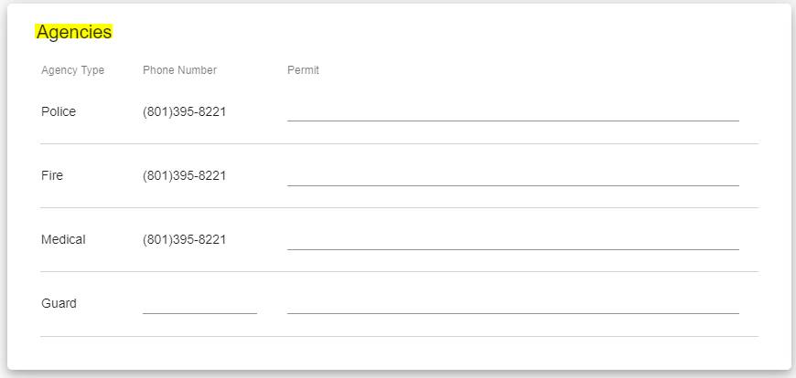Click the Agency Type column header
This screenshot has width=796, height=378.
click(72, 70)
